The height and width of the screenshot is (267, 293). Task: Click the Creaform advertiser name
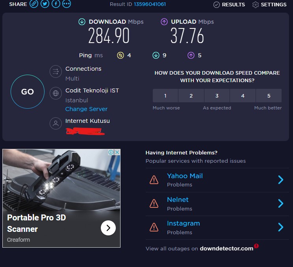click(x=19, y=240)
